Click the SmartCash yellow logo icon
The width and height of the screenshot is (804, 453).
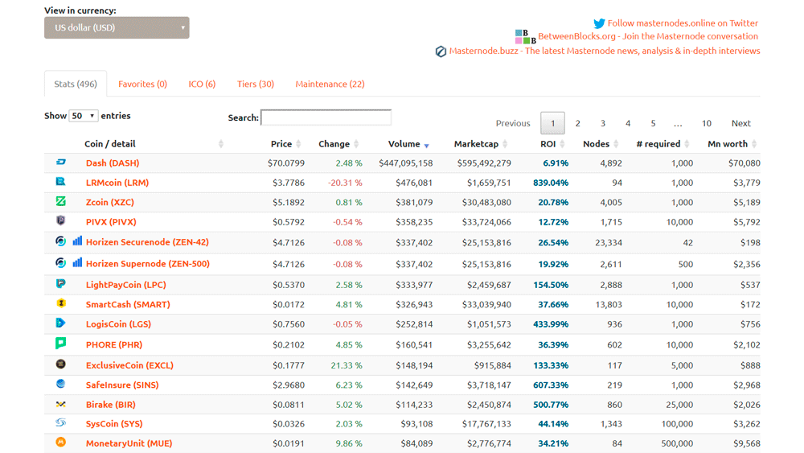click(x=61, y=303)
